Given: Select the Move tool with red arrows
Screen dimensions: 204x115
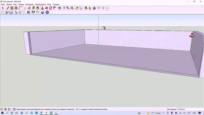Looking at the screenshot, I should (x=47, y=8).
